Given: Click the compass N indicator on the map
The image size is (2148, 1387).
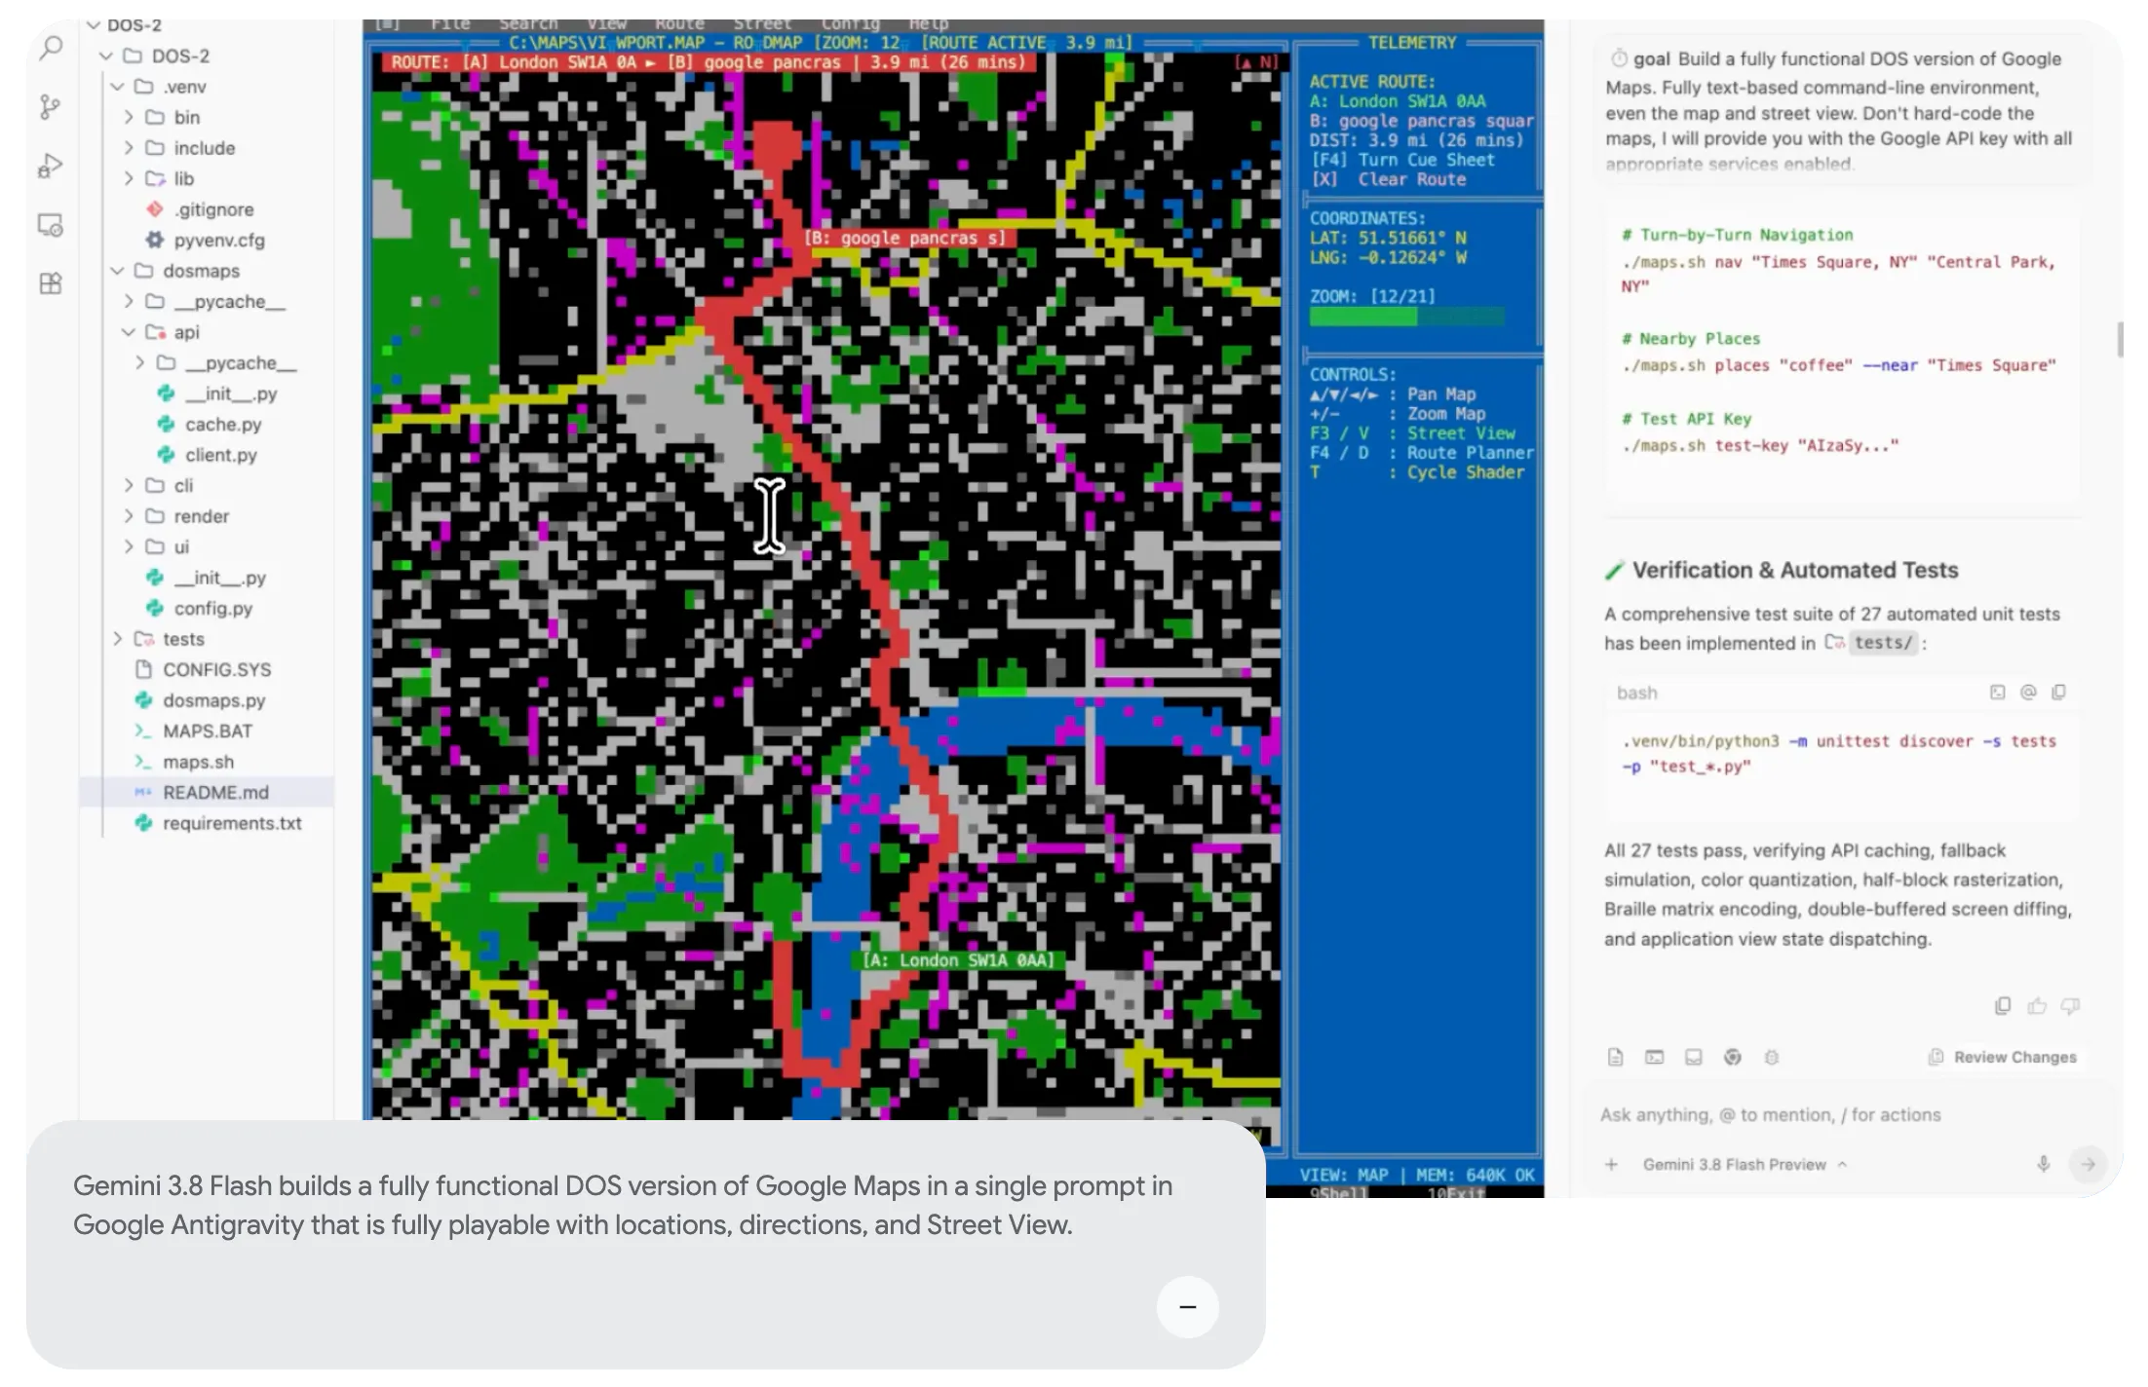Looking at the screenshot, I should 1255,62.
